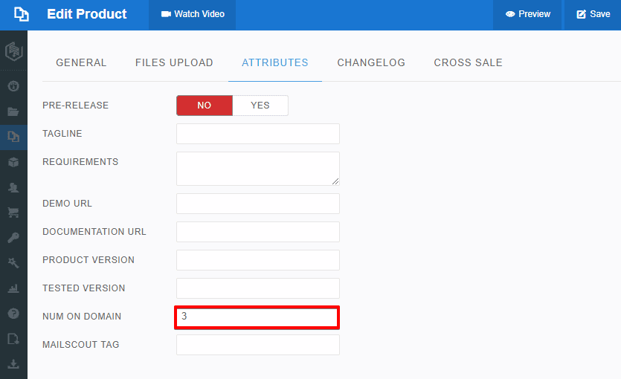Open the bar chart icon in sidebar
Screen dimensions: 621x379
click(13, 288)
